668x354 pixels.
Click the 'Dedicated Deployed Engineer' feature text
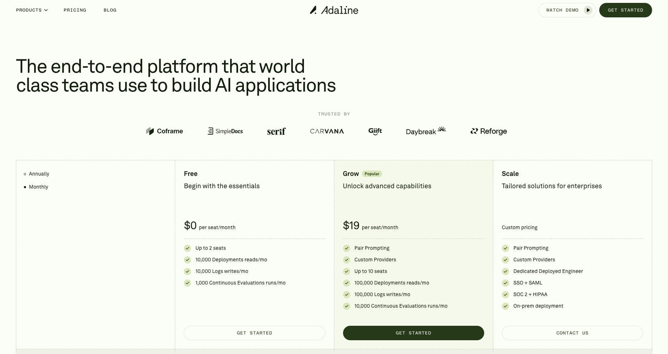(548, 271)
